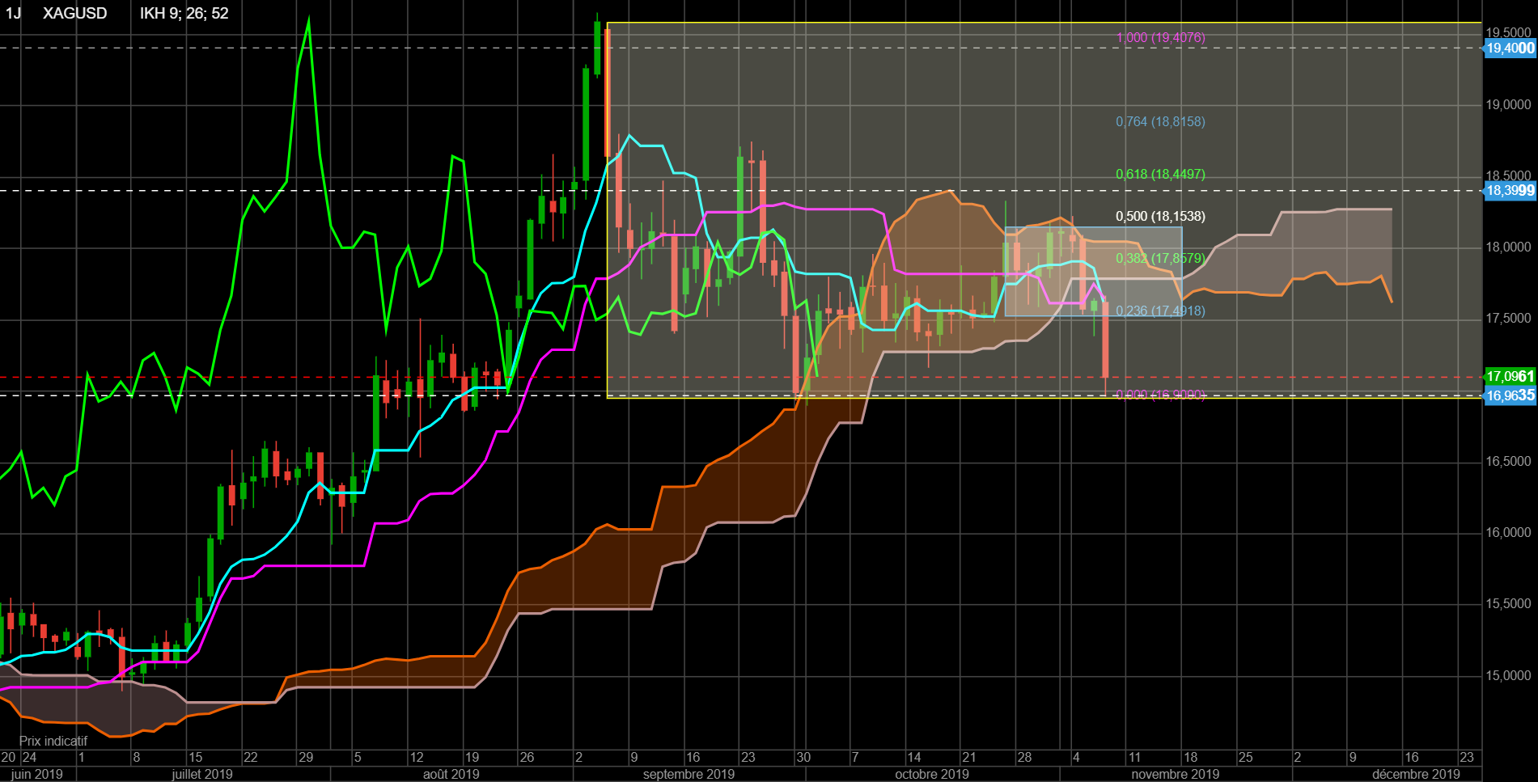Select the green 17,0961 current price tag
1538x782 pixels.
click(1510, 377)
